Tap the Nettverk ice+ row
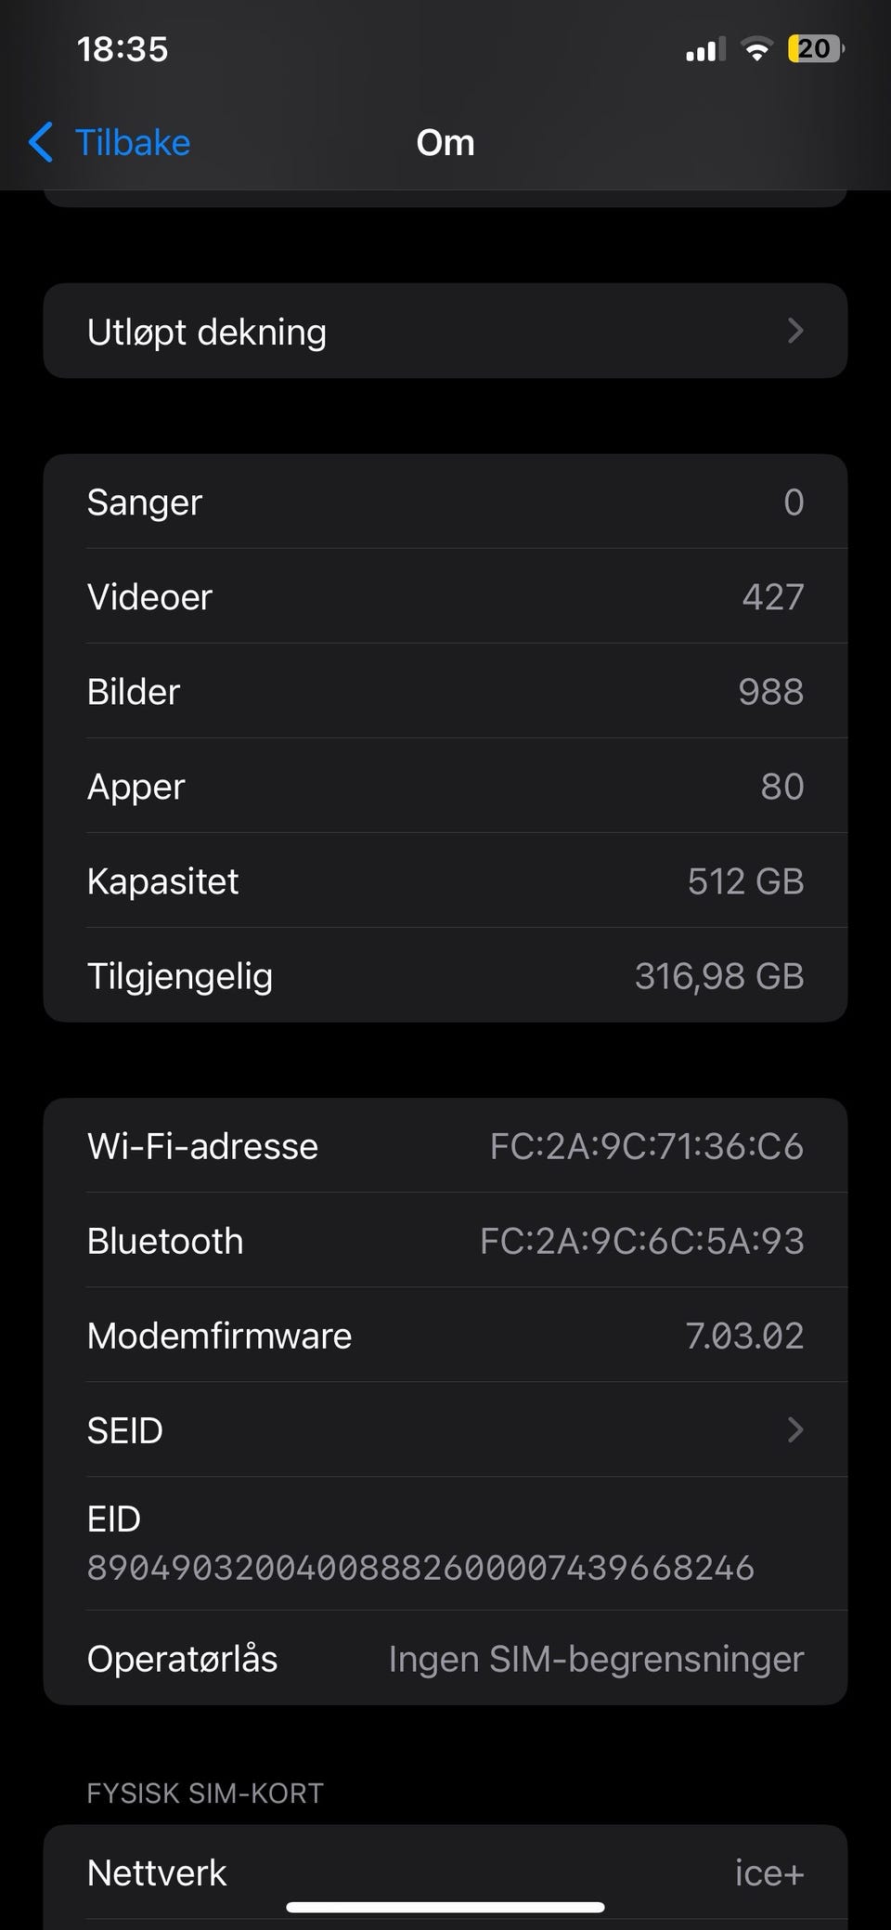This screenshot has width=891, height=1930. pos(445,1872)
